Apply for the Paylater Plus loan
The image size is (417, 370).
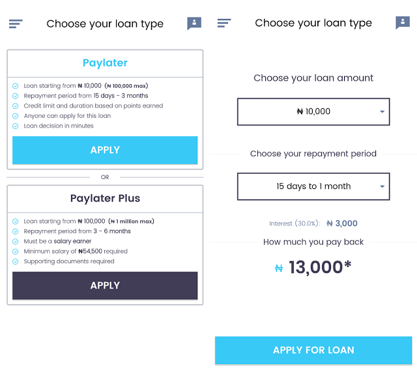pos(105,285)
